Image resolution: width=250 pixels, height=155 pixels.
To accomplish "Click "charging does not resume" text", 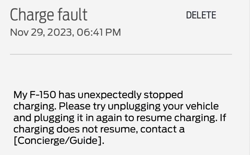I will click(x=75, y=129).
